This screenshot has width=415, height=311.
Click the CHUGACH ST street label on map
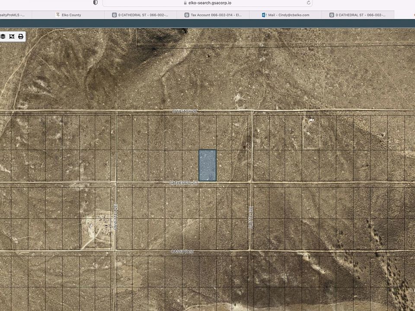[x=185, y=111]
